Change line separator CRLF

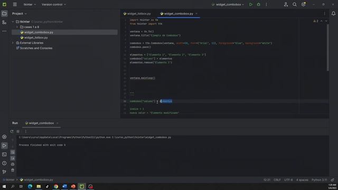tap(277, 179)
